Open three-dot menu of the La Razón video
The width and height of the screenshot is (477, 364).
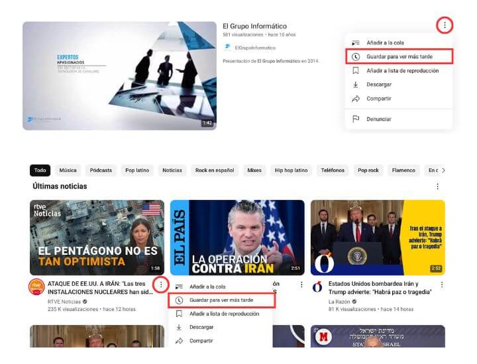coord(442,285)
